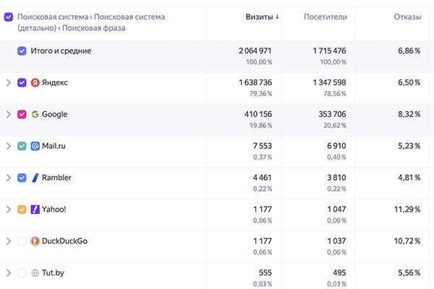Screen dimensions: 434x289
Task: Click Mail.ru visits value 7 553
Action: click(x=263, y=146)
